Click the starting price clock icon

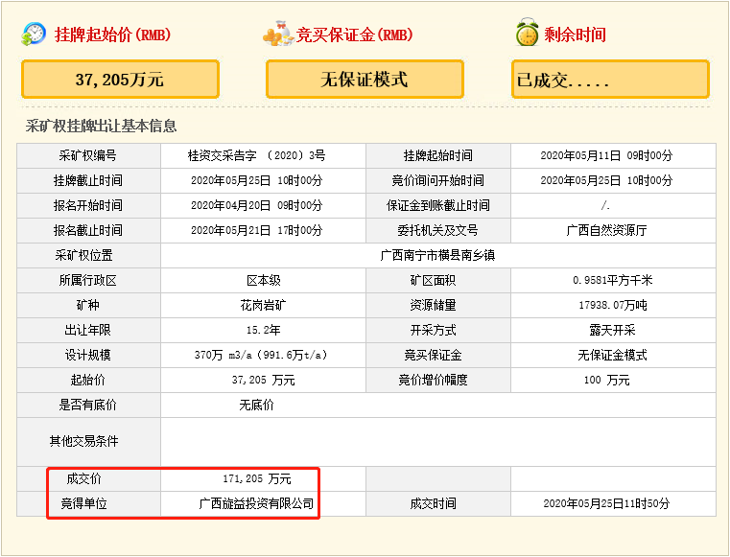pos(35,35)
